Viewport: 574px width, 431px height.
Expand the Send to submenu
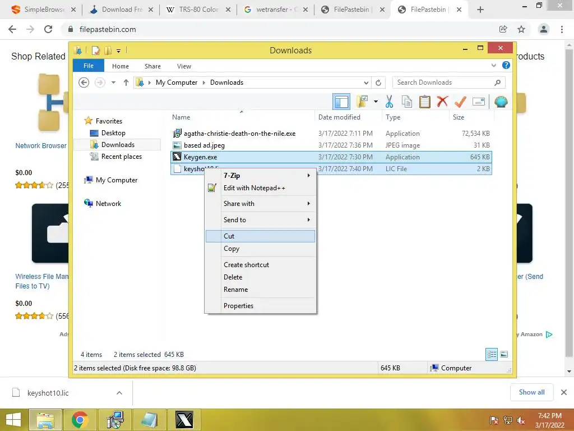[x=260, y=220]
